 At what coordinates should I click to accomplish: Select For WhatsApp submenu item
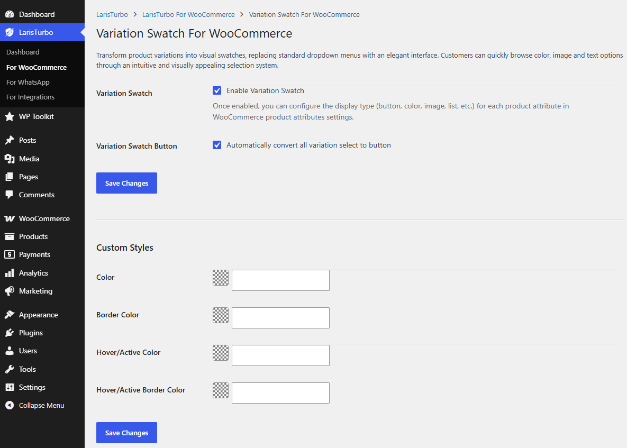(28, 83)
